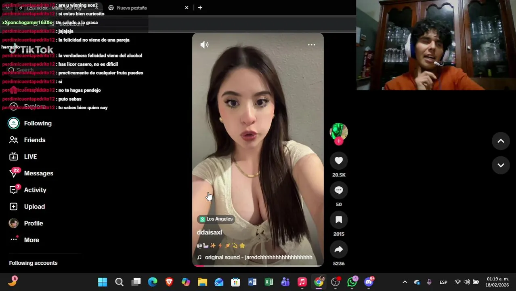
Task: Open the three-dot video options menu
Action: (x=311, y=45)
